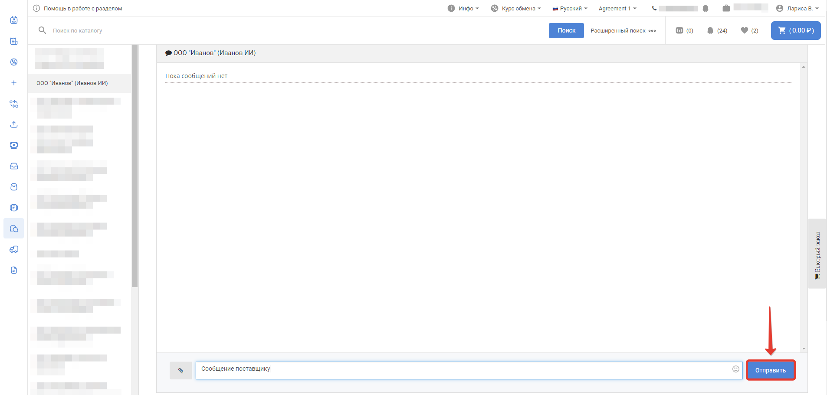Screen dimensions: 827x395
Task: Open the comparison list icon (0)
Action: [x=684, y=30]
